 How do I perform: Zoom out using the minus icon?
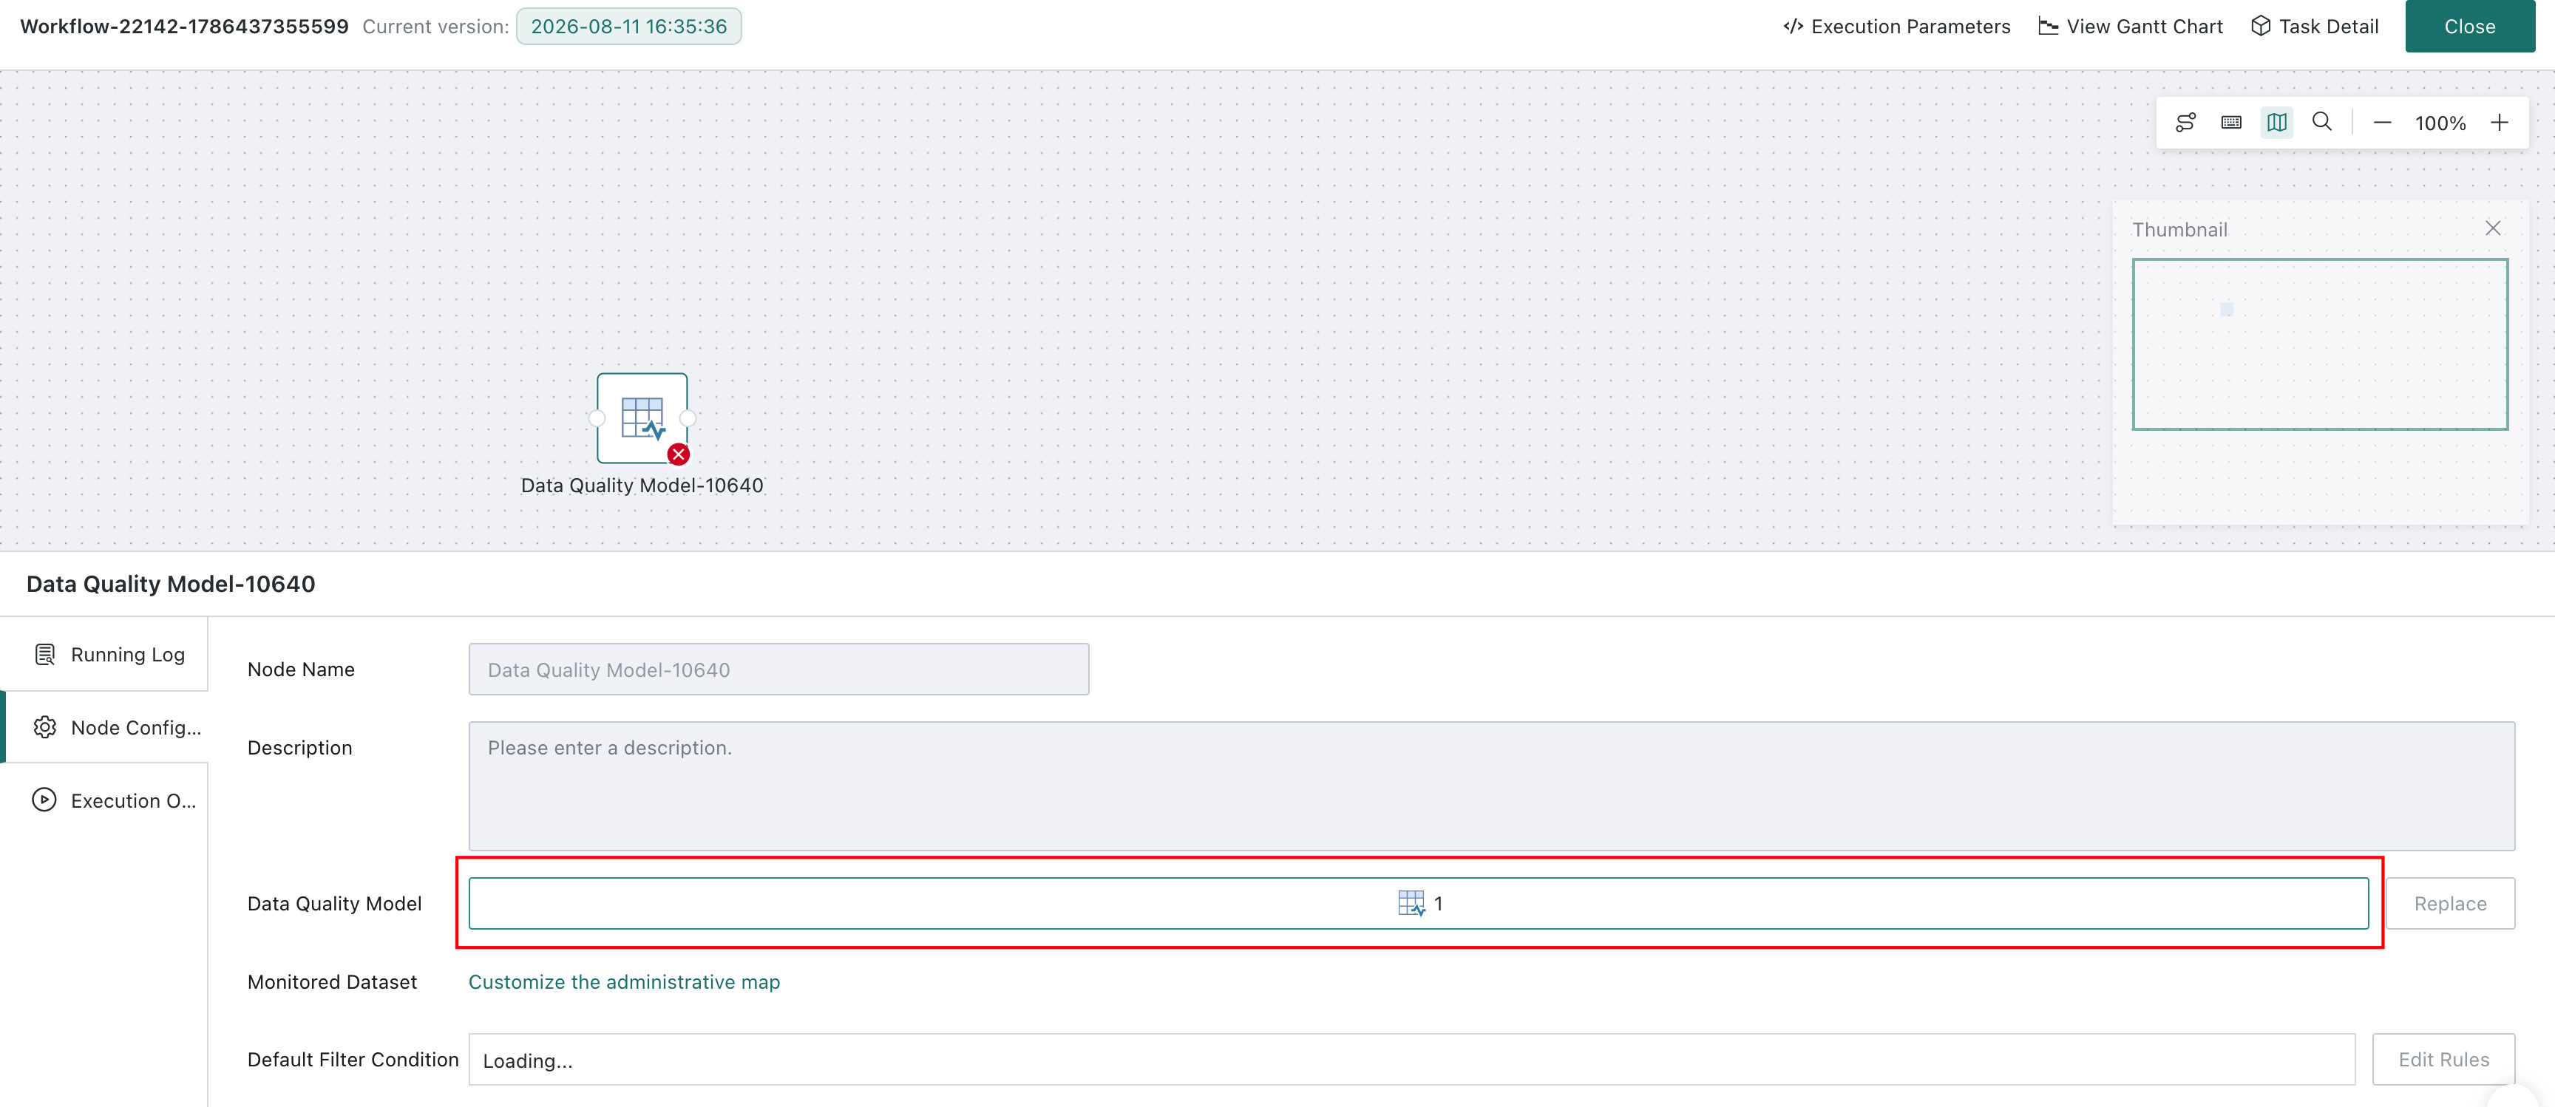[2383, 123]
